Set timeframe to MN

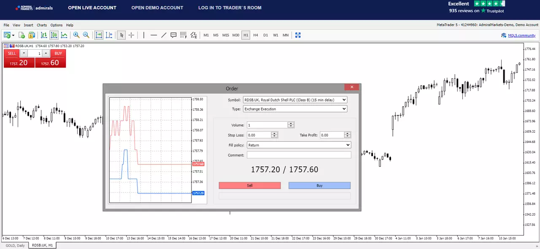(286, 35)
